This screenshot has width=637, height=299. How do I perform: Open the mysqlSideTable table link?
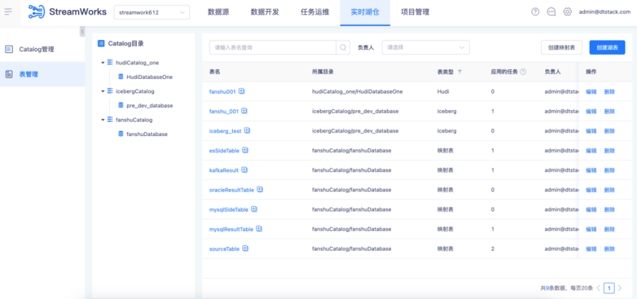[x=229, y=210]
